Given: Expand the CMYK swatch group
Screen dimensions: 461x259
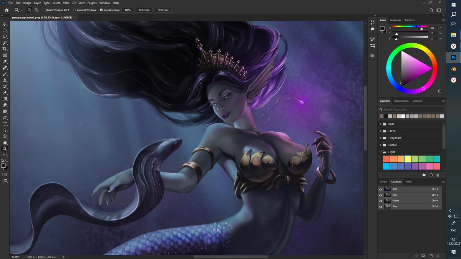Looking at the screenshot, I should coord(380,131).
